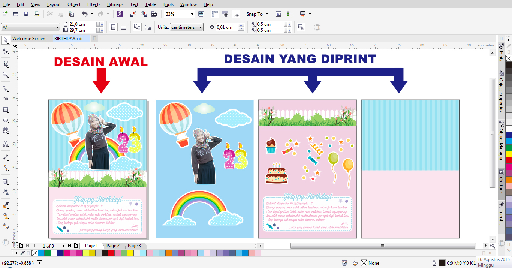Open the Options dialog icon

tap(289, 14)
